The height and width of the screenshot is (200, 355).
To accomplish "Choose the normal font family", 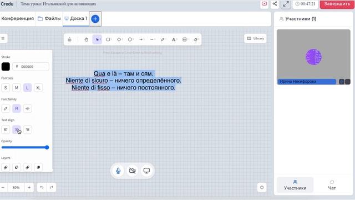I will coord(17,109).
